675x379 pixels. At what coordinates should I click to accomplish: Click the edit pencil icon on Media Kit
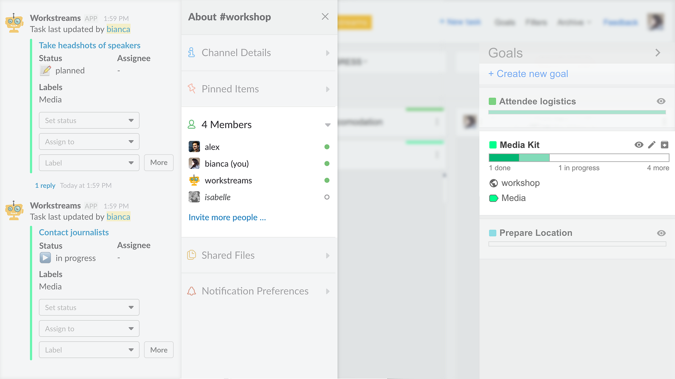pyautogui.click(x=652, y=145)
